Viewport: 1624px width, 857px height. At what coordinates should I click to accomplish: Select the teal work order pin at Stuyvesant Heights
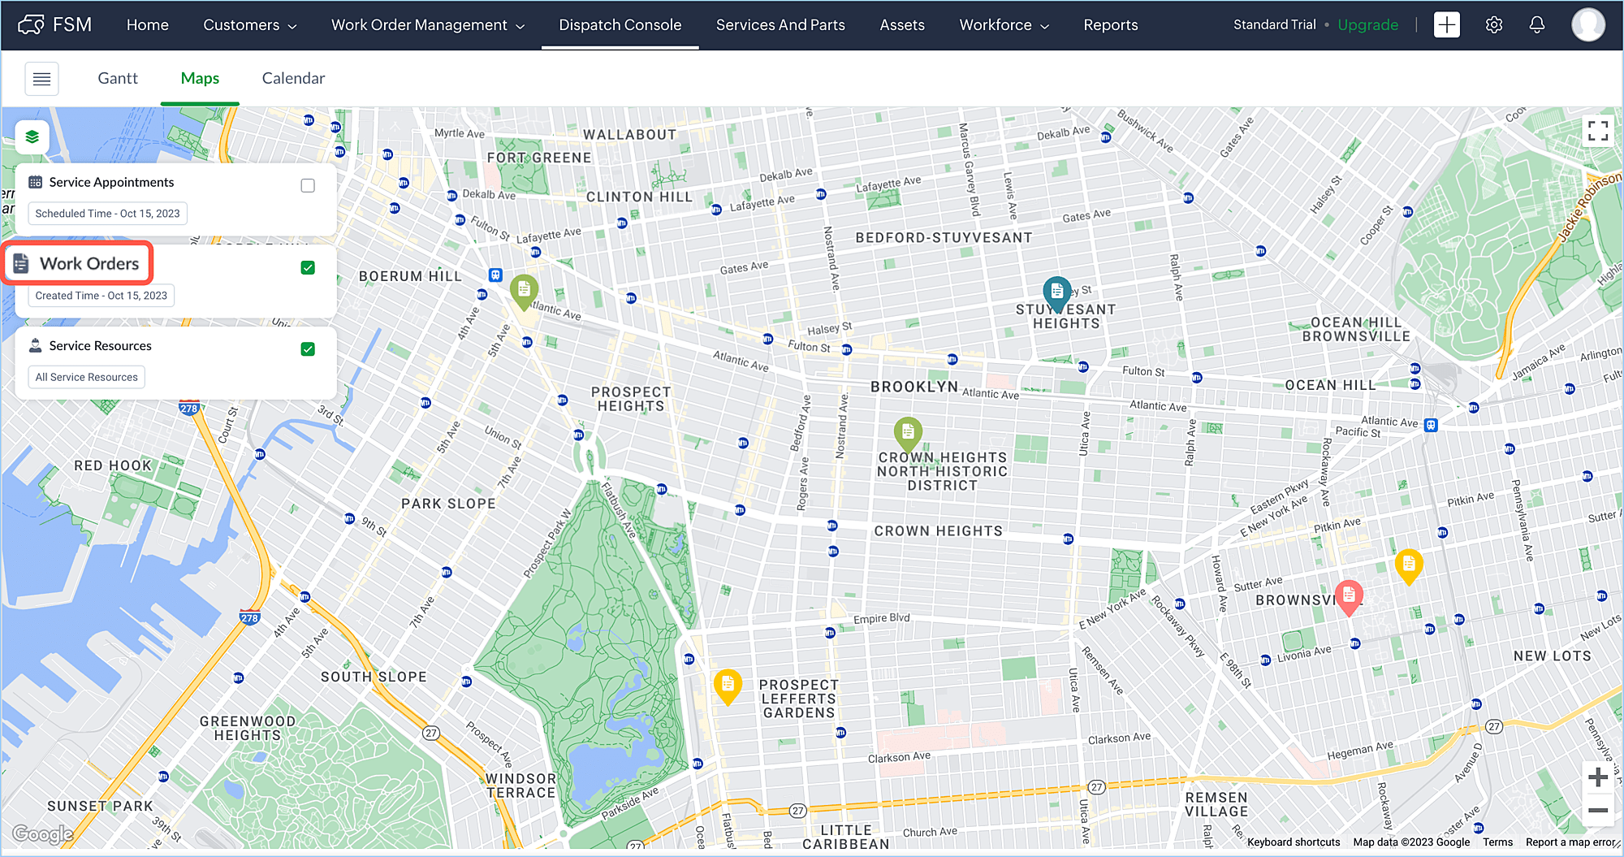[1056, 293]
